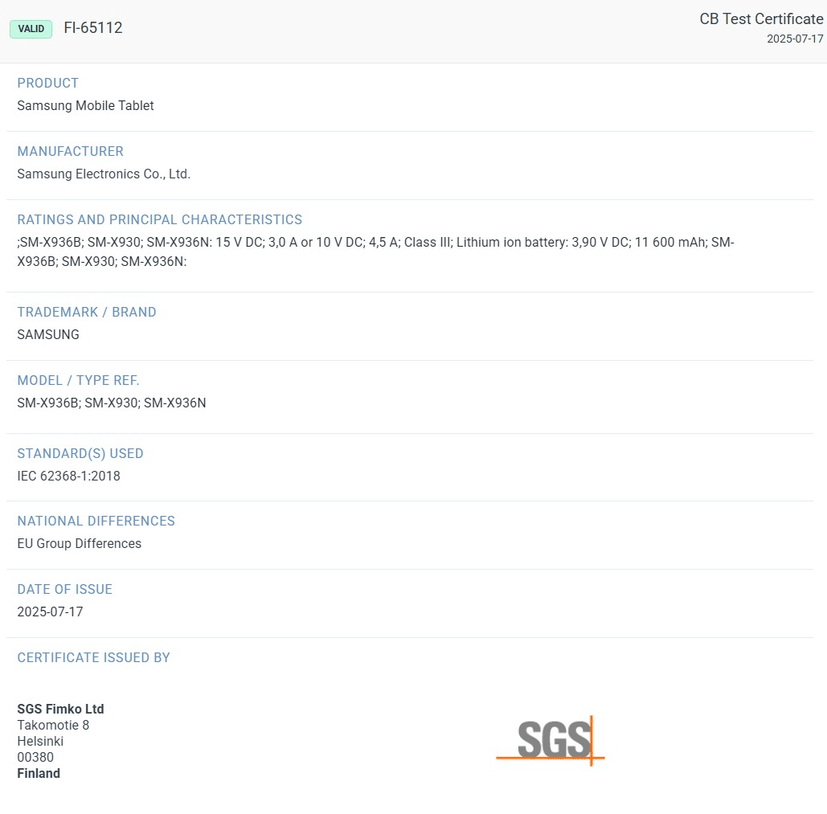This screenshot has width=827, height=814.
Task: Select certificate number FI-65112
Action: 93,28
